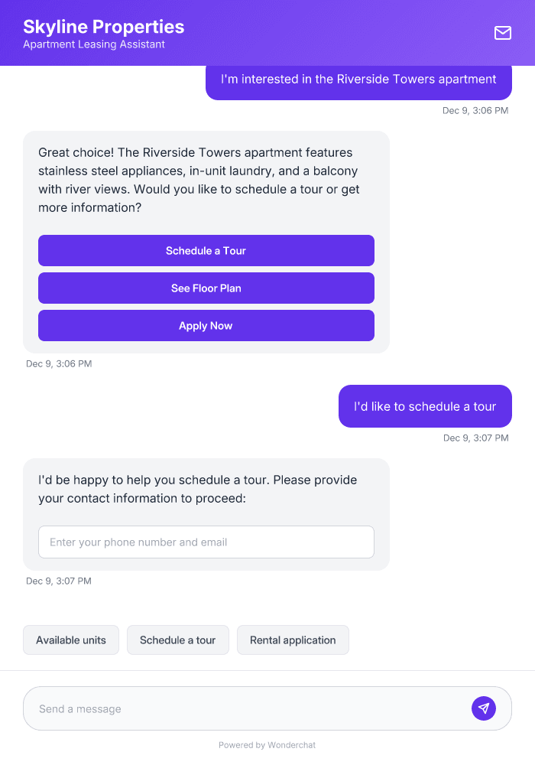
Task: Click the purple chat header bar
Action: click(x=321, y=33)
